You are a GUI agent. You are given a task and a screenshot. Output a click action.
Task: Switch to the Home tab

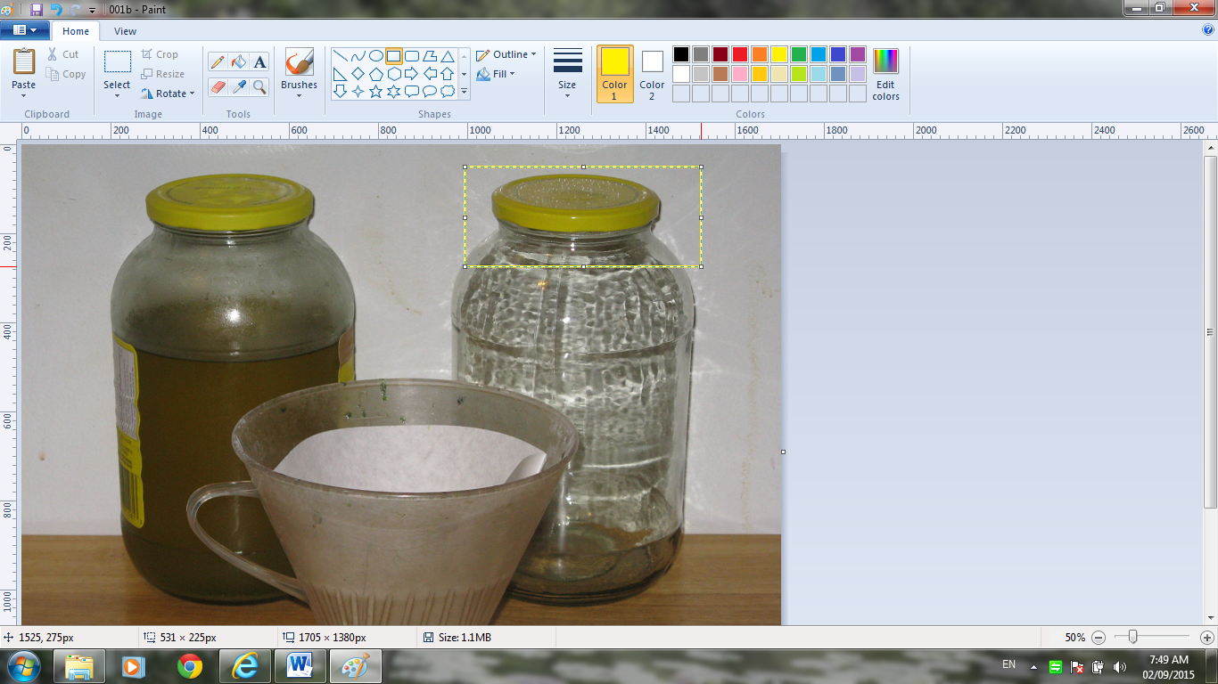click(x=76, y=31)
